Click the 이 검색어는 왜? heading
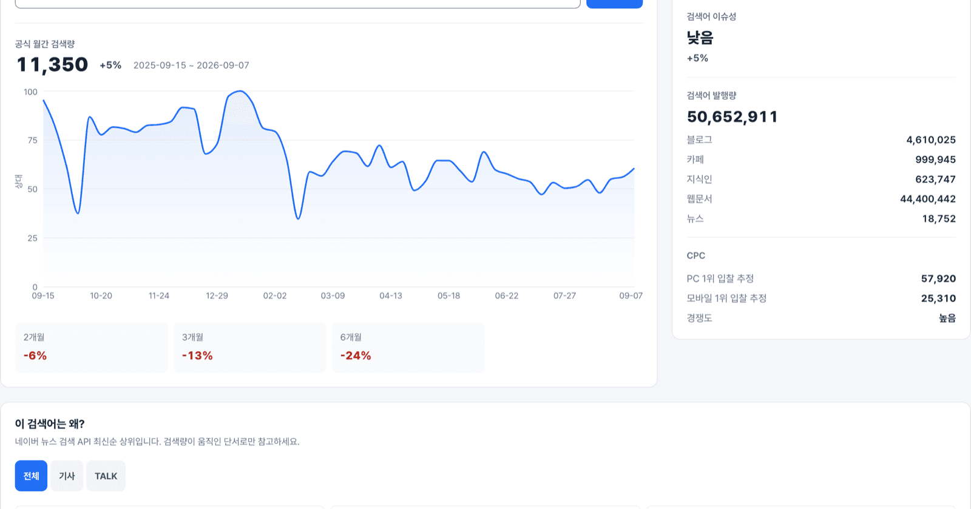Viewport: 971px width, 509px height. click(50, 423)
